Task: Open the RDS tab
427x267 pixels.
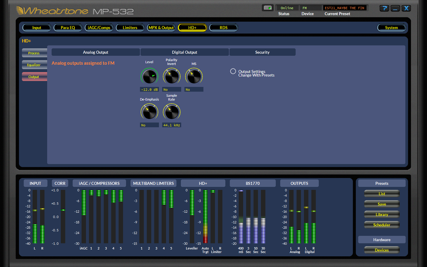Action: [x=224, y=28]
